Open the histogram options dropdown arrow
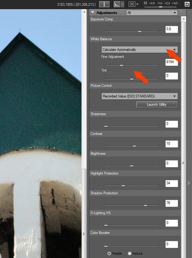 (123, 4)
